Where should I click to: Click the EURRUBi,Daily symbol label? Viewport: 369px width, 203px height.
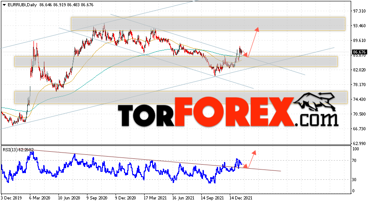tap(22, 5)
